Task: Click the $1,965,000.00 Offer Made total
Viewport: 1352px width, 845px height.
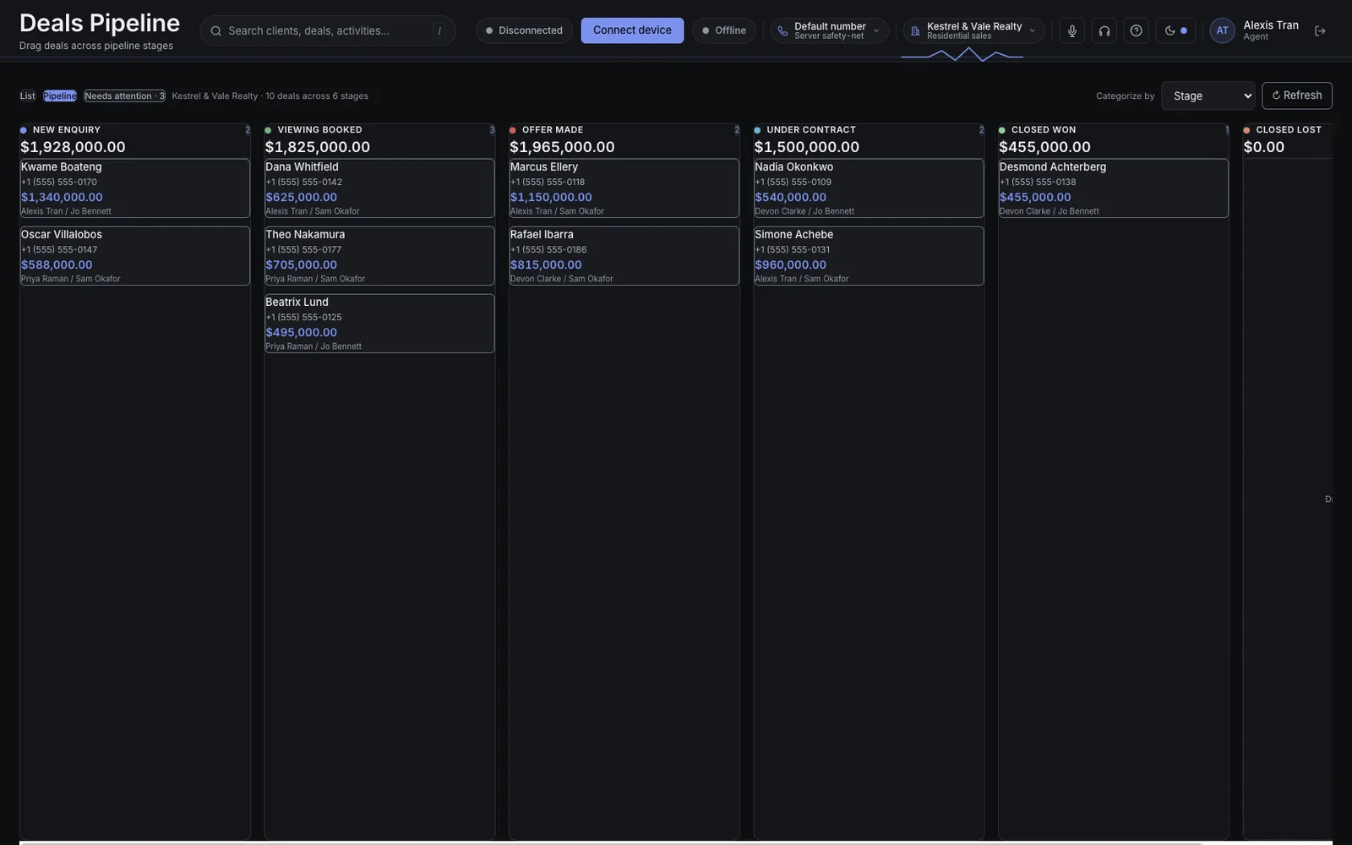Action: click(562, 147)
